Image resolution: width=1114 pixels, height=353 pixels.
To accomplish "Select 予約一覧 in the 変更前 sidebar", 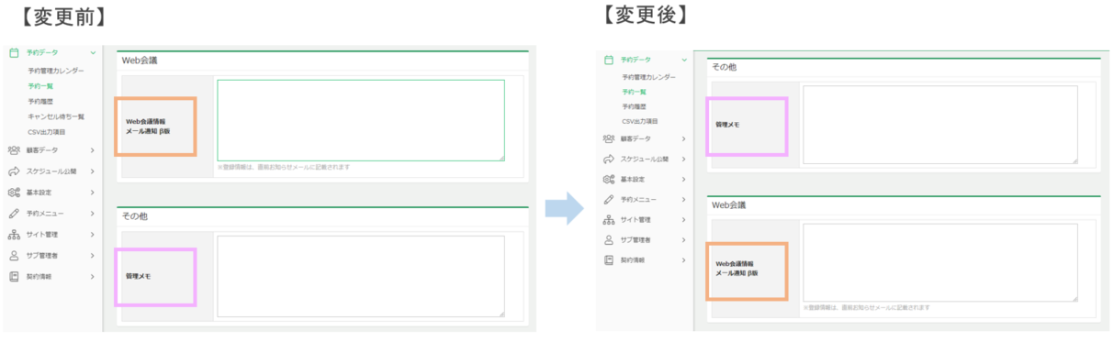I will pos(40,85).
